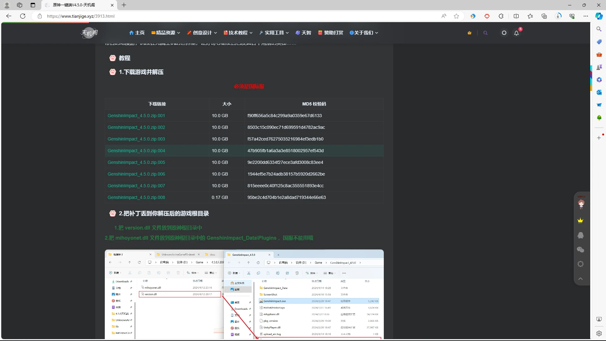Click MD5 value f90ff656a5c84c299a9a0359e67d6133

point(284,116)
